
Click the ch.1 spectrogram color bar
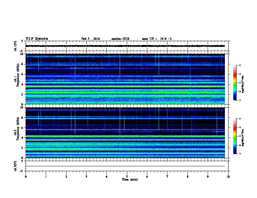pos(235,83)
